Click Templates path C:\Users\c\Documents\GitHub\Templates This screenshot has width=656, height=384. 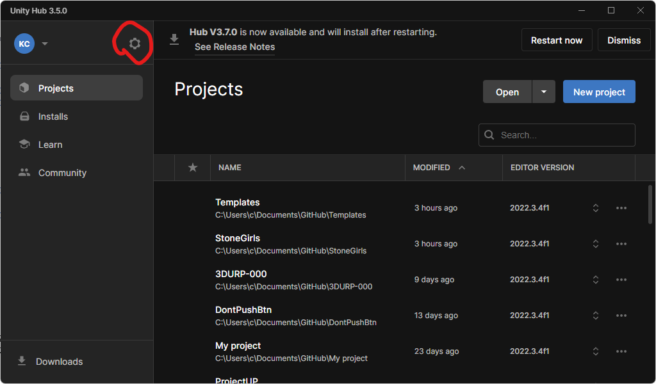coord(291,215)
